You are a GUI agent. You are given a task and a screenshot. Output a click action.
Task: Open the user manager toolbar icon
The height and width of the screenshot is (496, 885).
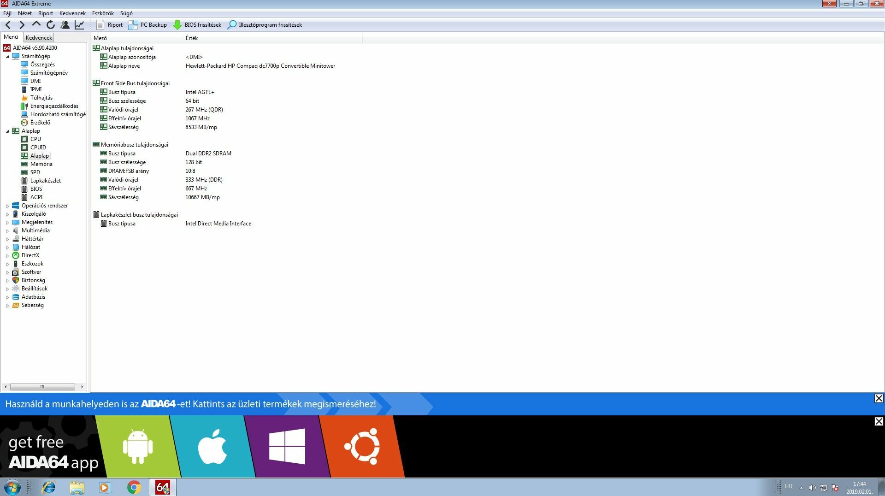coord(65,25)
